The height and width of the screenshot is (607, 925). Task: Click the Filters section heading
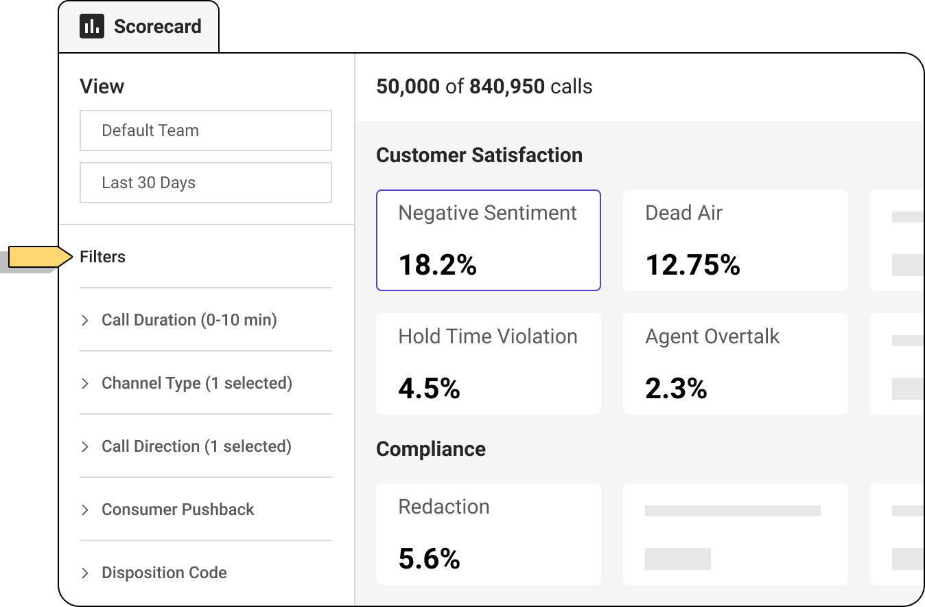[103, 257]
